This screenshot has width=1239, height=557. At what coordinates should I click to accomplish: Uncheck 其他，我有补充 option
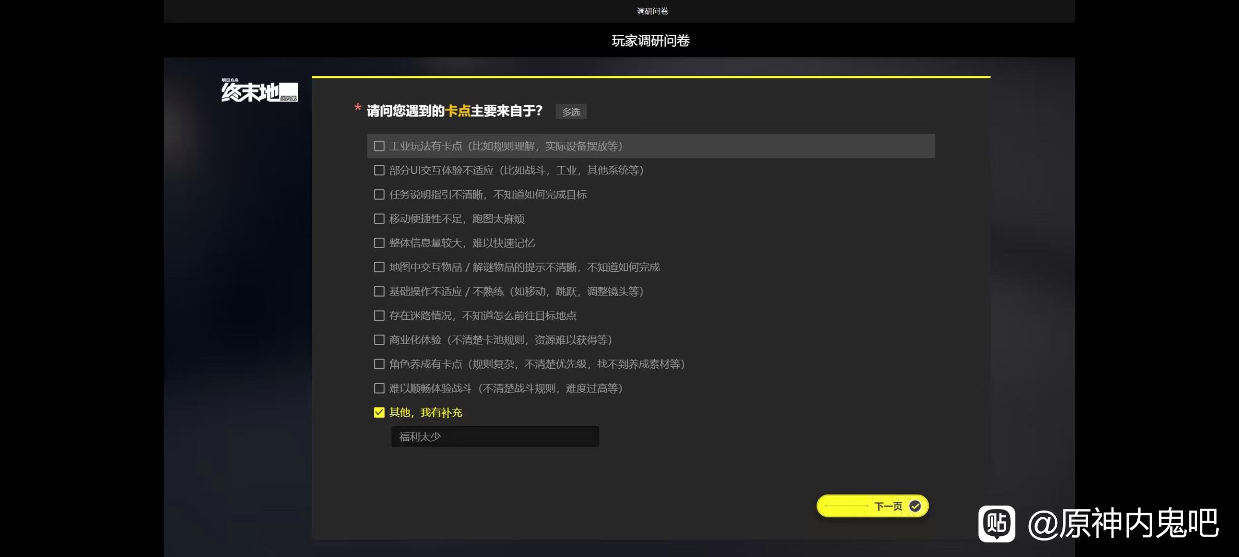coord(379,413)
